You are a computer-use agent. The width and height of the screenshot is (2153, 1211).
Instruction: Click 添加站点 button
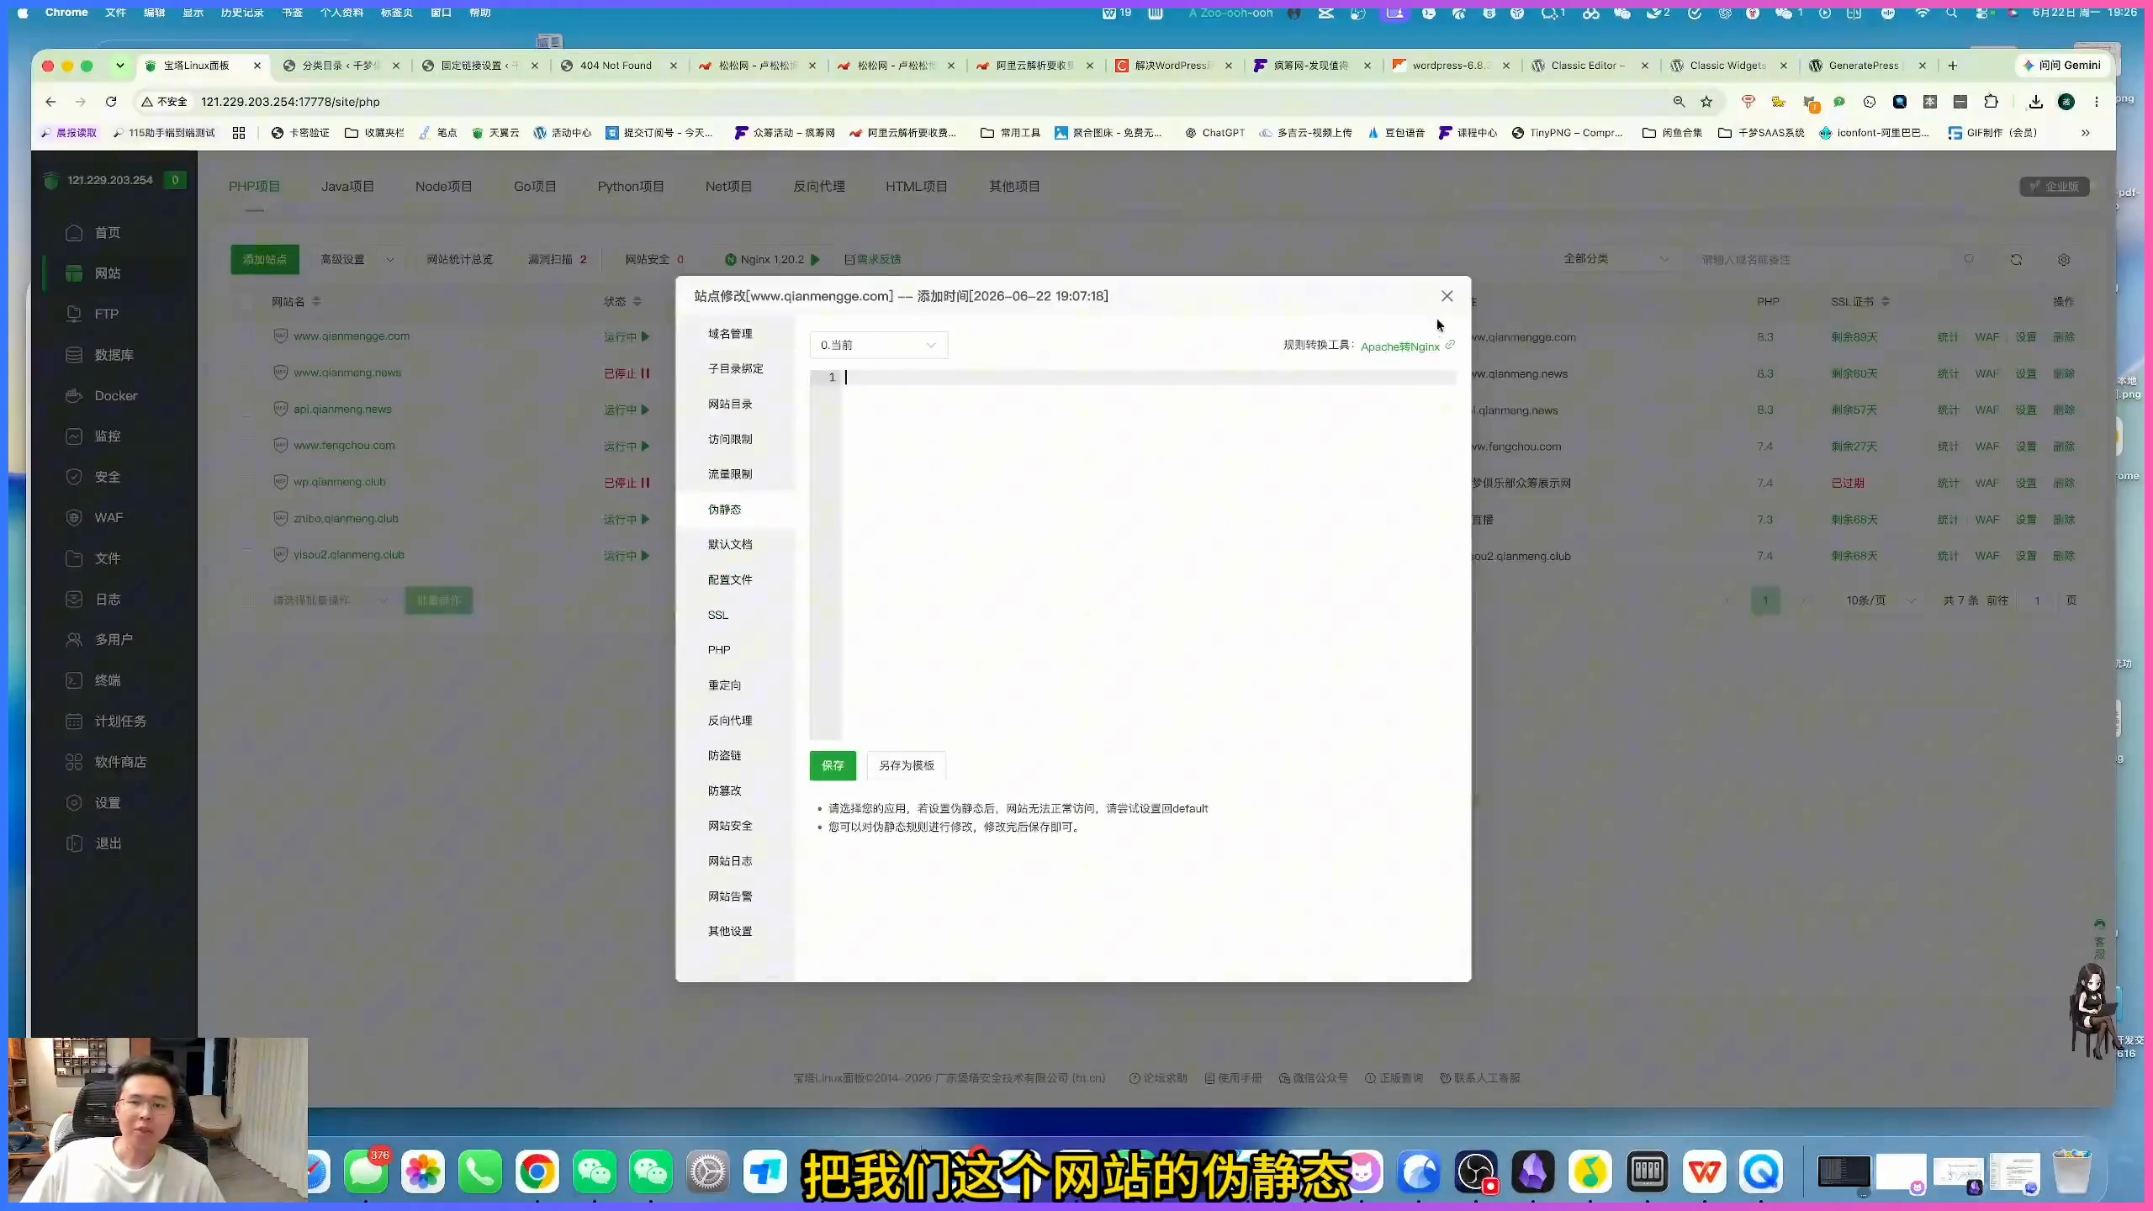[265, 259]
